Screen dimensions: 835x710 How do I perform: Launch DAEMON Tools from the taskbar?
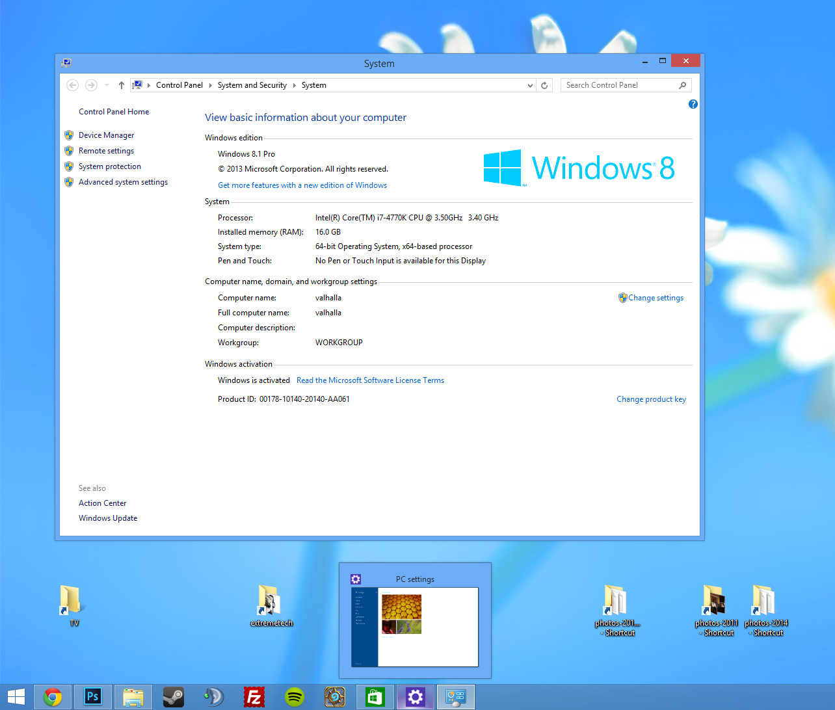click(x=213, y=696)
